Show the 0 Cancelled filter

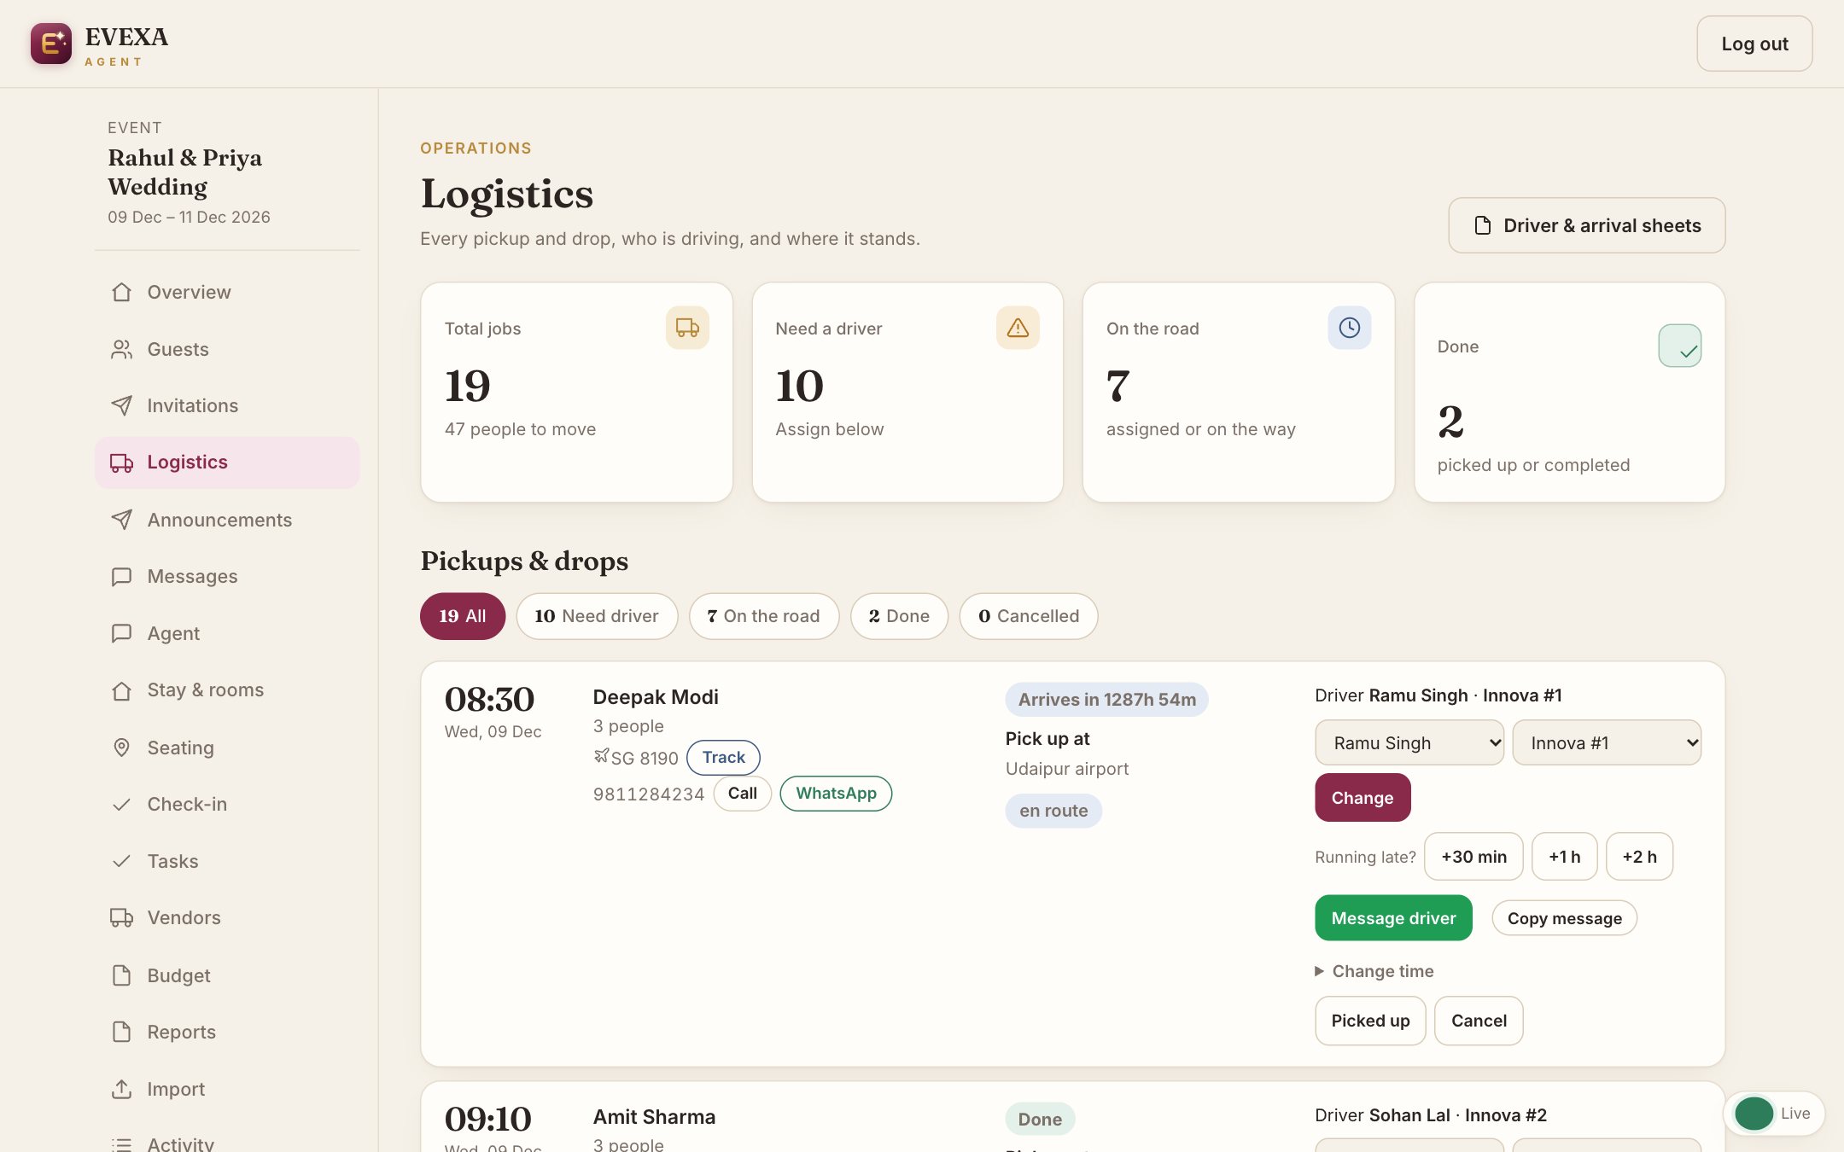tap(1029, 616)
